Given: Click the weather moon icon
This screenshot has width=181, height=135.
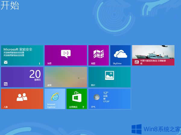Looking at the screenshot, I should coord(97,97).
